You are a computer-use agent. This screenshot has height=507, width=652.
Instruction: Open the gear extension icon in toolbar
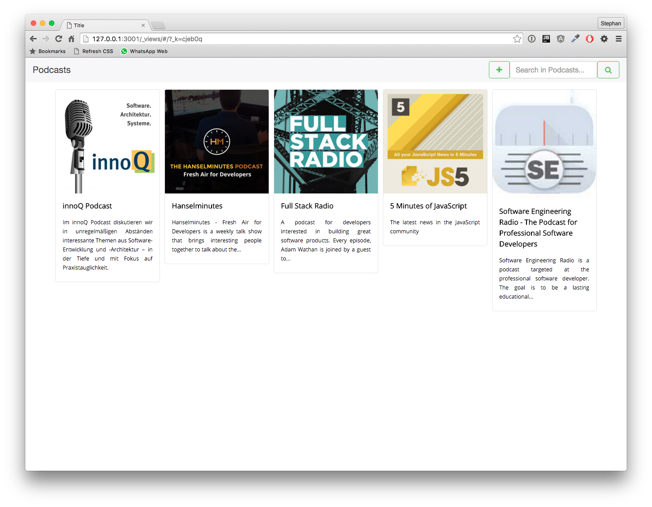pos(604,39)
